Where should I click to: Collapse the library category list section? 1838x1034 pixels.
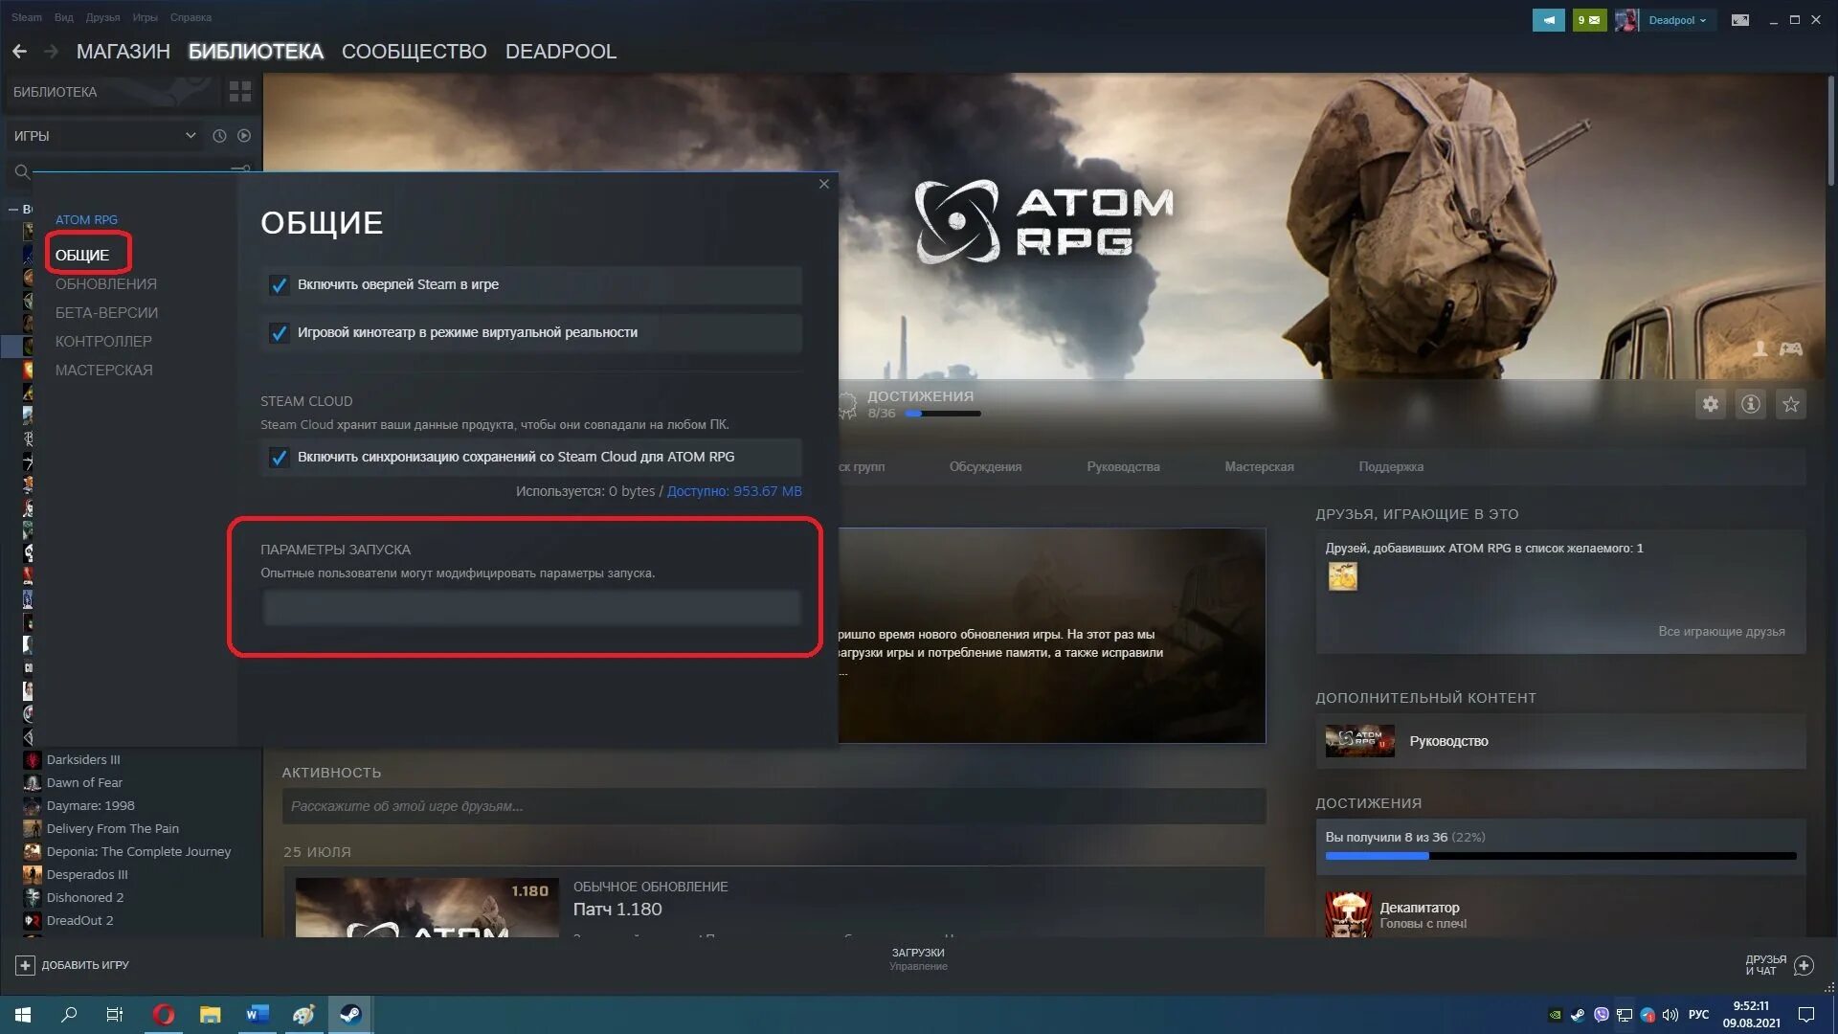[13, 209]
